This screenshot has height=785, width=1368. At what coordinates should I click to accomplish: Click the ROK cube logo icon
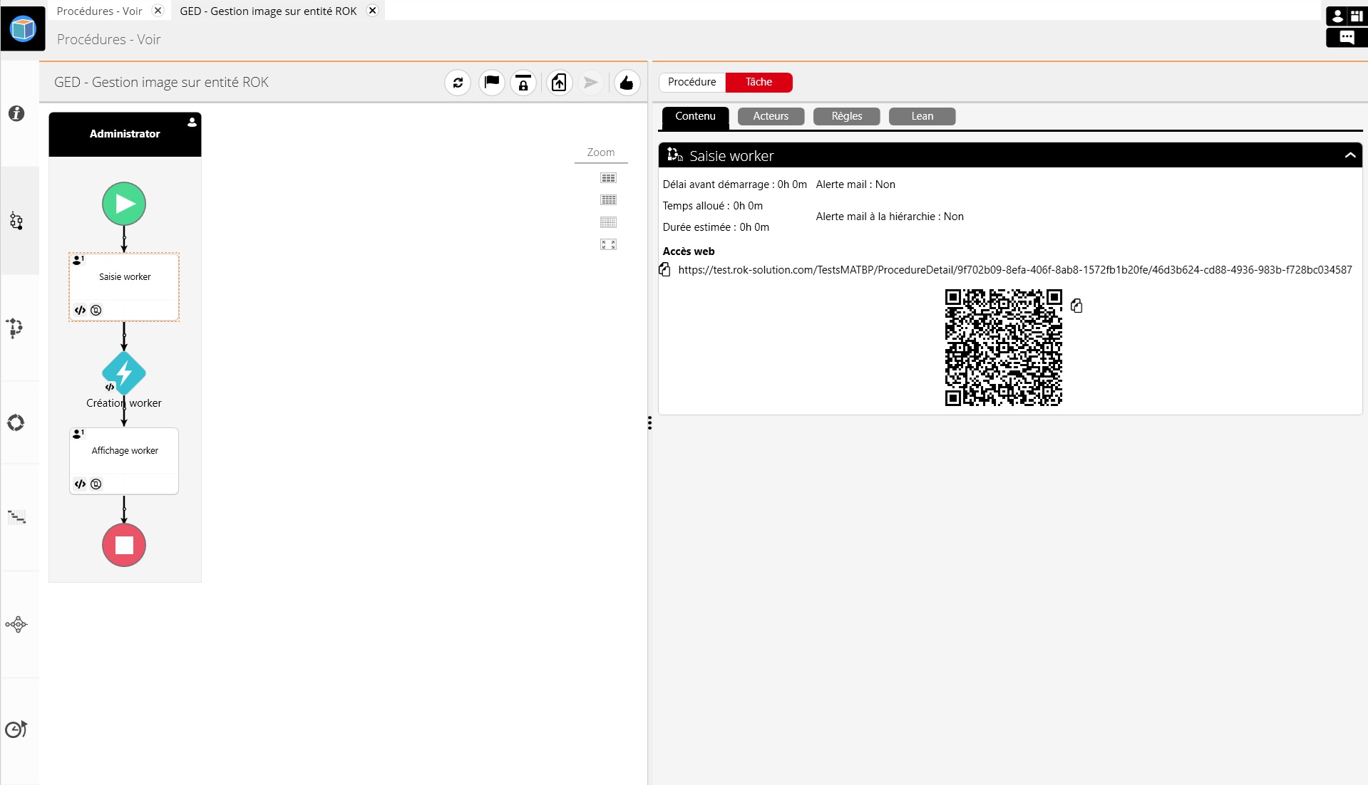pos(23,28)
